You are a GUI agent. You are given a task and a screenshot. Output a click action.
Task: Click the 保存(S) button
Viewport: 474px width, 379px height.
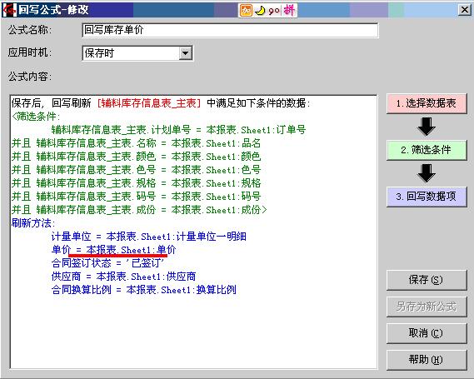click(427, 280)
